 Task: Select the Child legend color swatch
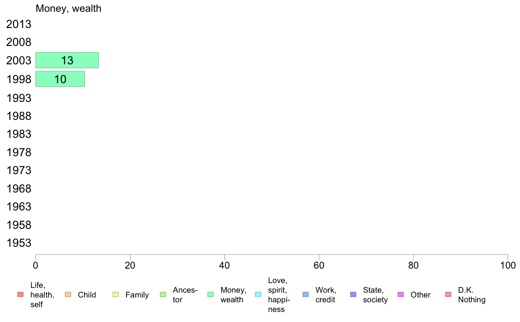point(68,294)
